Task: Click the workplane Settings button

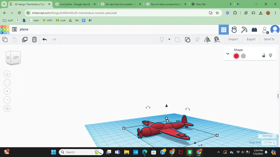Action: (267, 136)
